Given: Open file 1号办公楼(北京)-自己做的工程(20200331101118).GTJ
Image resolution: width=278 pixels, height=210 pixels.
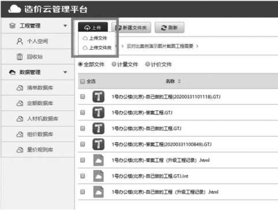Looking at the screenshot, I should [166, 97].
